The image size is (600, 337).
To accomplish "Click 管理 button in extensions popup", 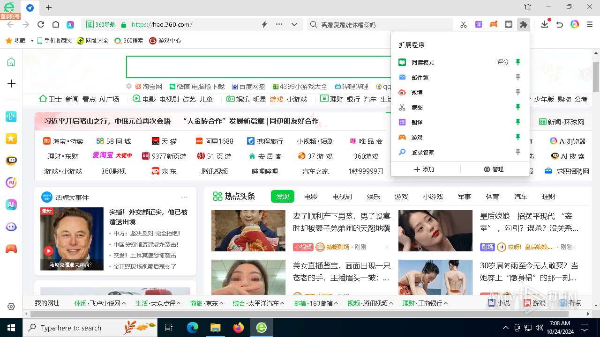I will click(x=494, y=169).
